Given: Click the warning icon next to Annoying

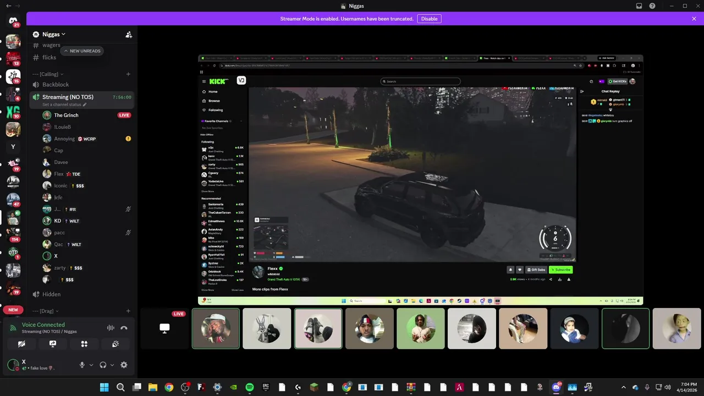Looking at the screenshot, I should [x=128, y=139].
